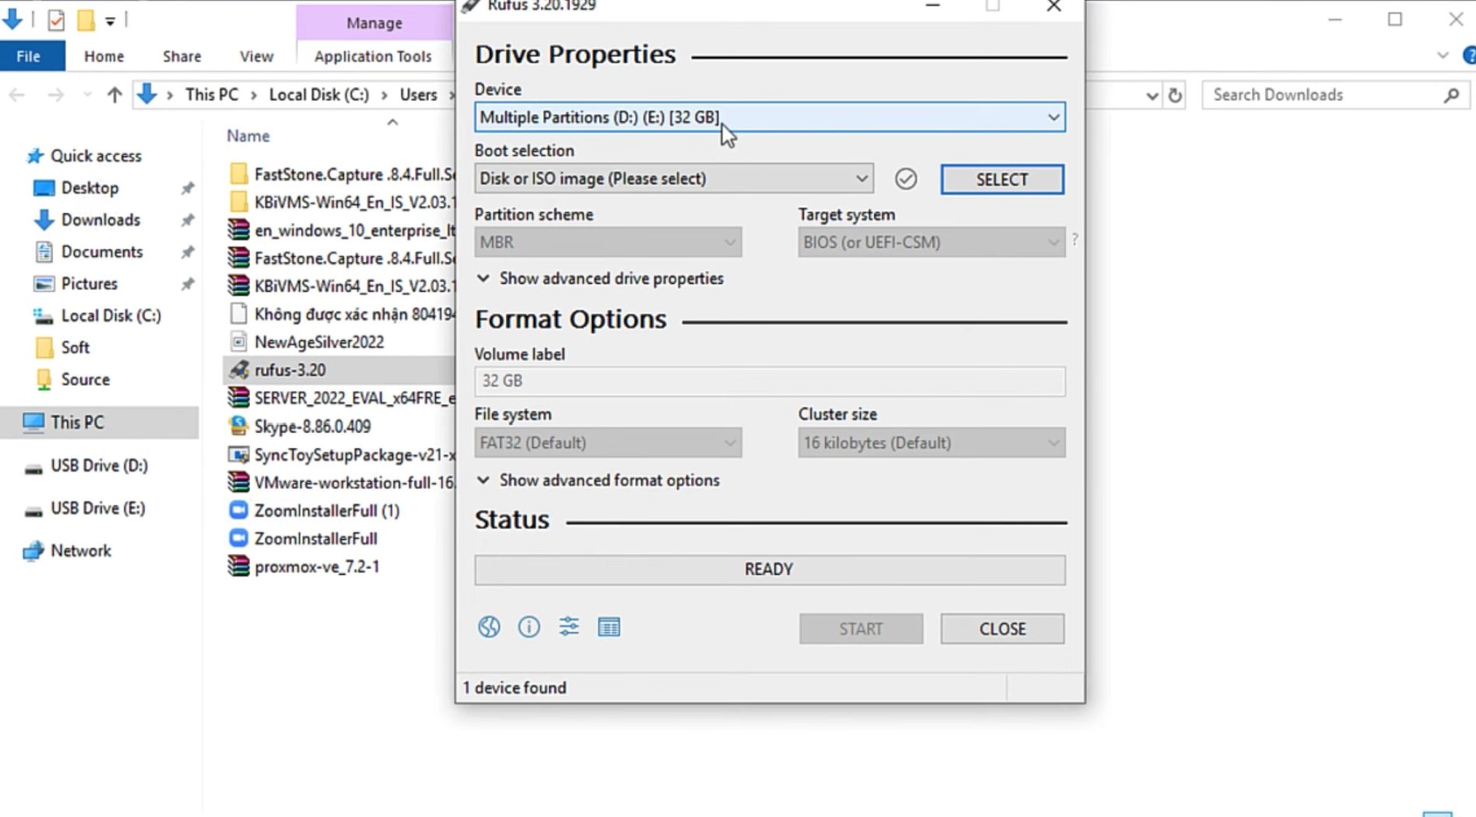Click the Downloads pin icon in Quick access
Viewport: 1476px width, 817px height.
point(188,220)
